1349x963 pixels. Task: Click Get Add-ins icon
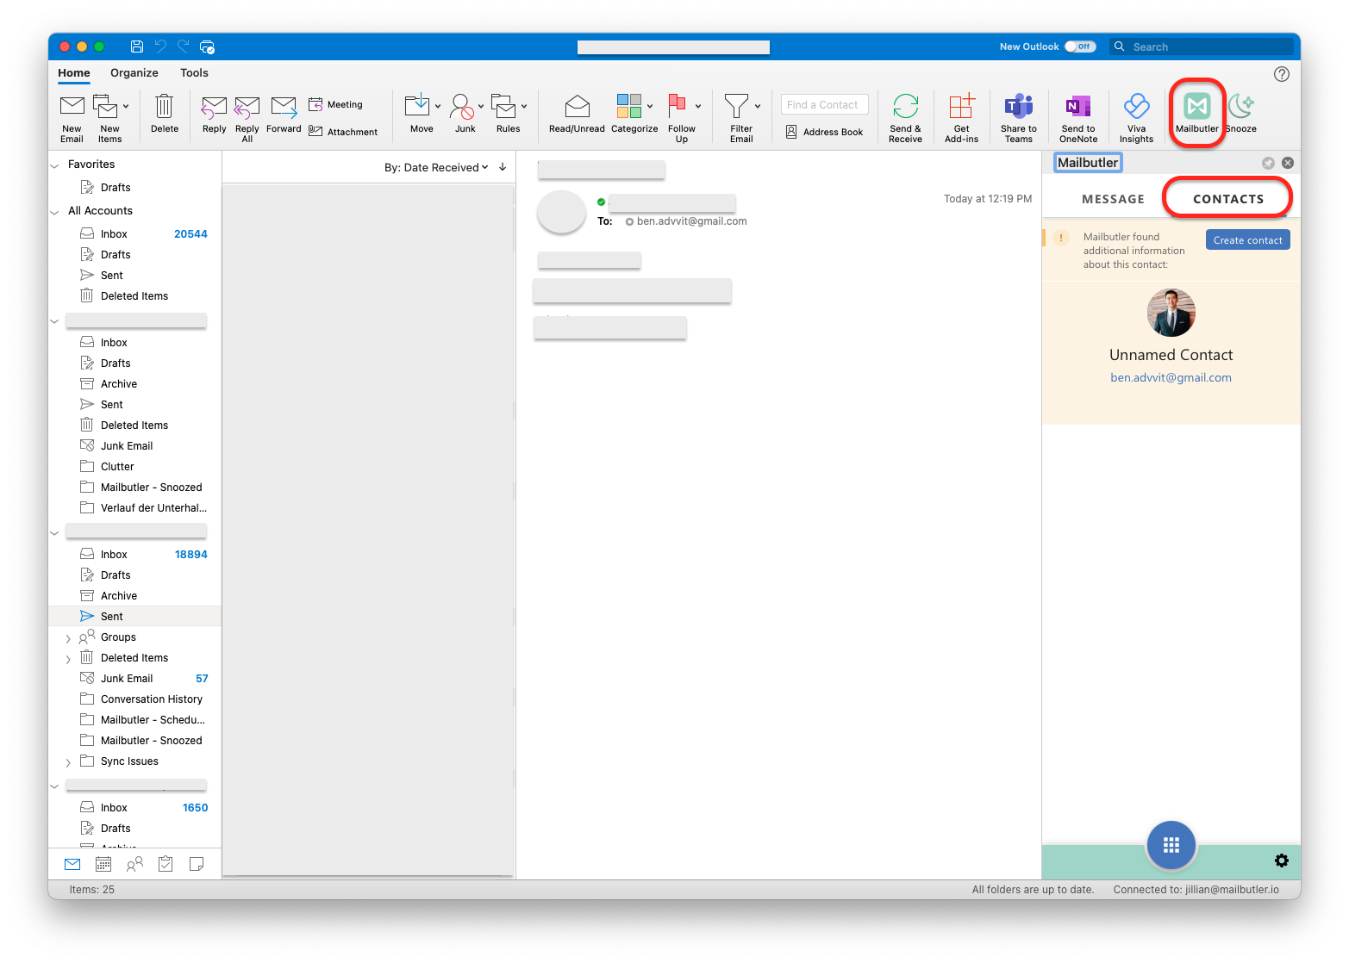tap(961, 107)
